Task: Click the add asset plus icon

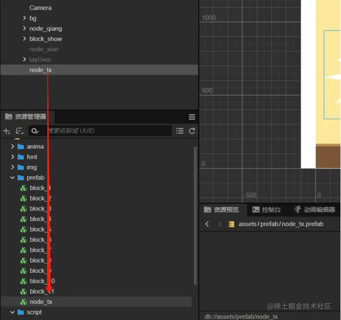Action: coord(6,131)
